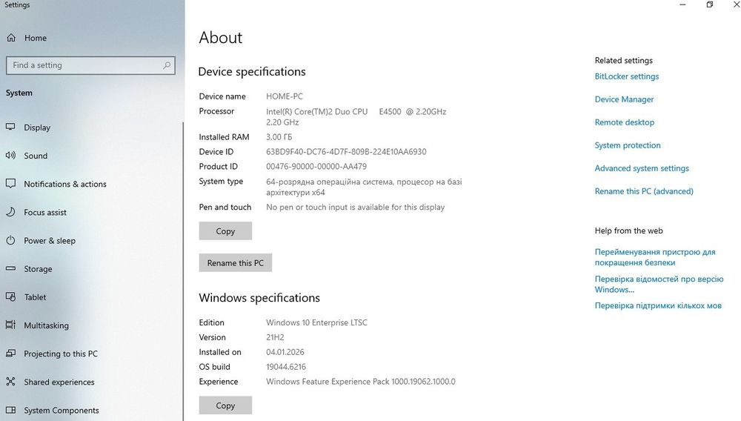Open Перевірка відомостей про версію Windows link
This screenshot has width=741, height=421.
coord(659,285)
